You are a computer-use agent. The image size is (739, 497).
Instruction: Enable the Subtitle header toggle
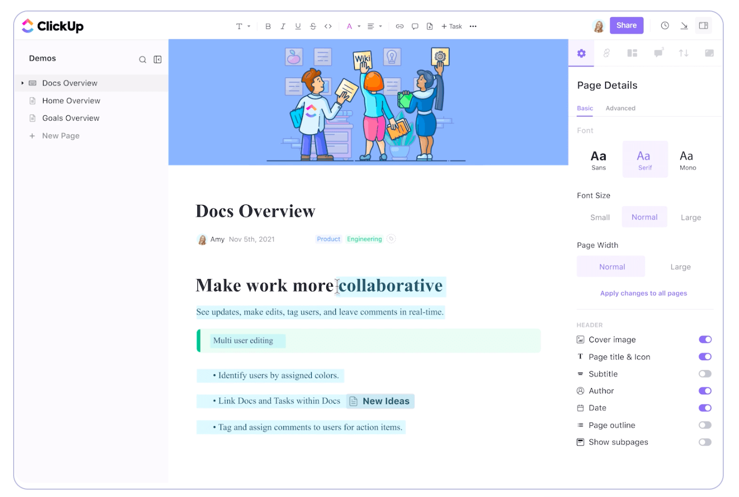click(x=705, y=373)
